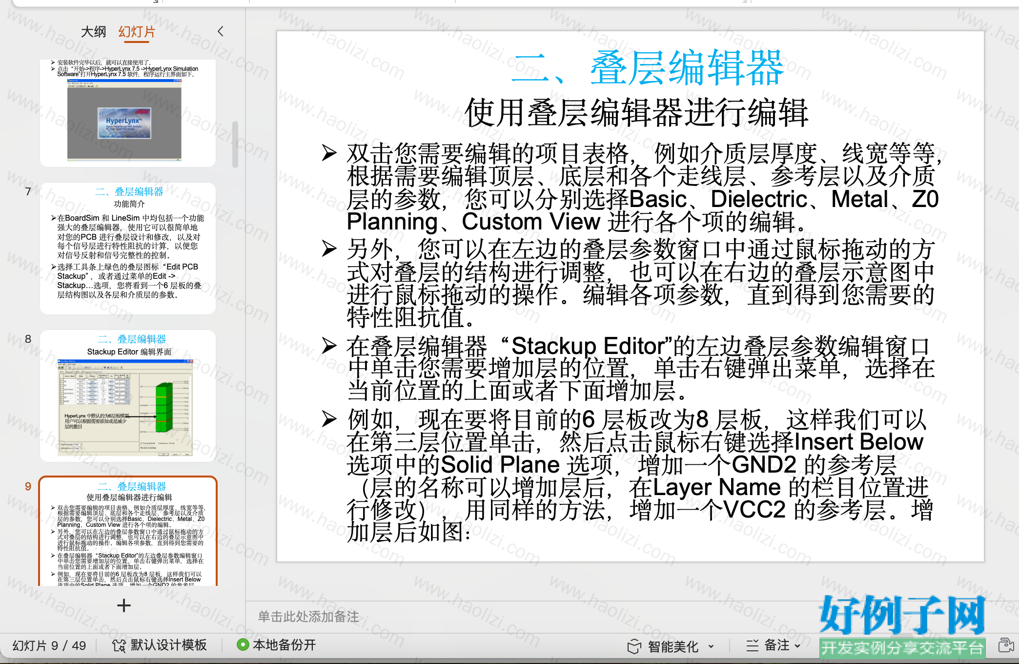This screenshot has width=1019, height=664.
Task: Expand the 备注 dropdown arrow
Action: point(797,646)
